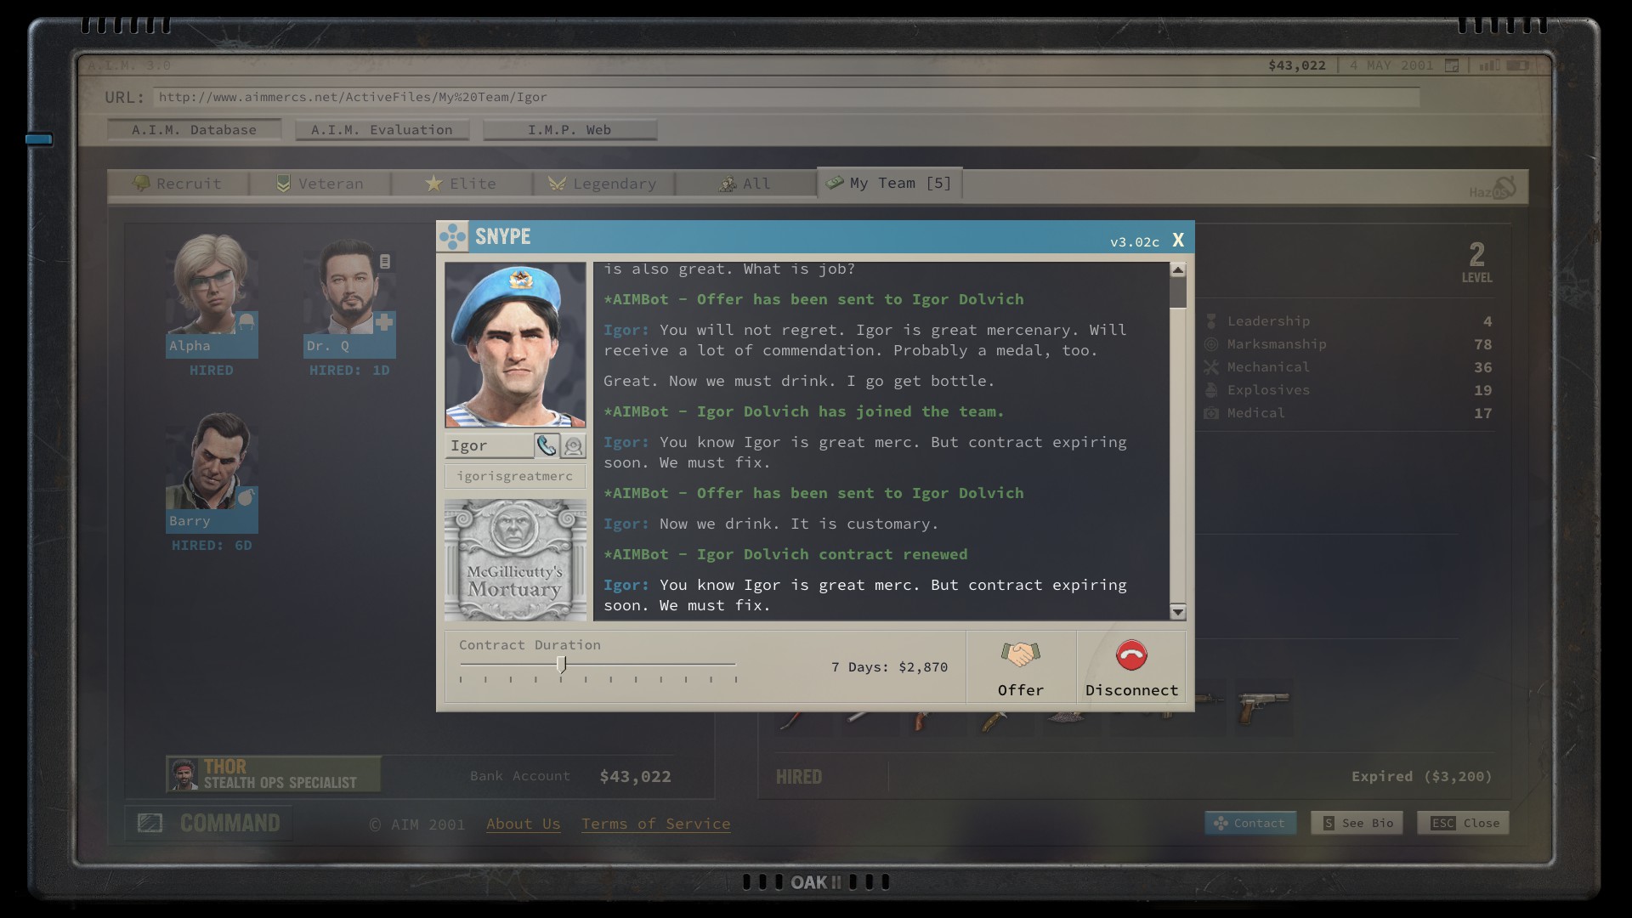Open the A.I.M. Evaluation page
Image resolution: width=1632 pixels, height=918 pixels.
[382, 130]
